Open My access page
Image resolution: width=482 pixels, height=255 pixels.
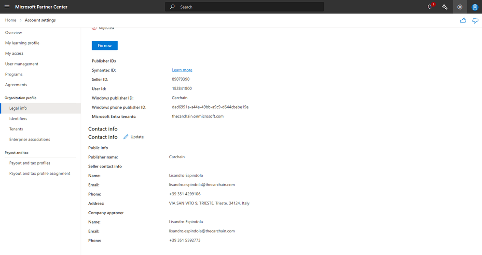(14, 53)
